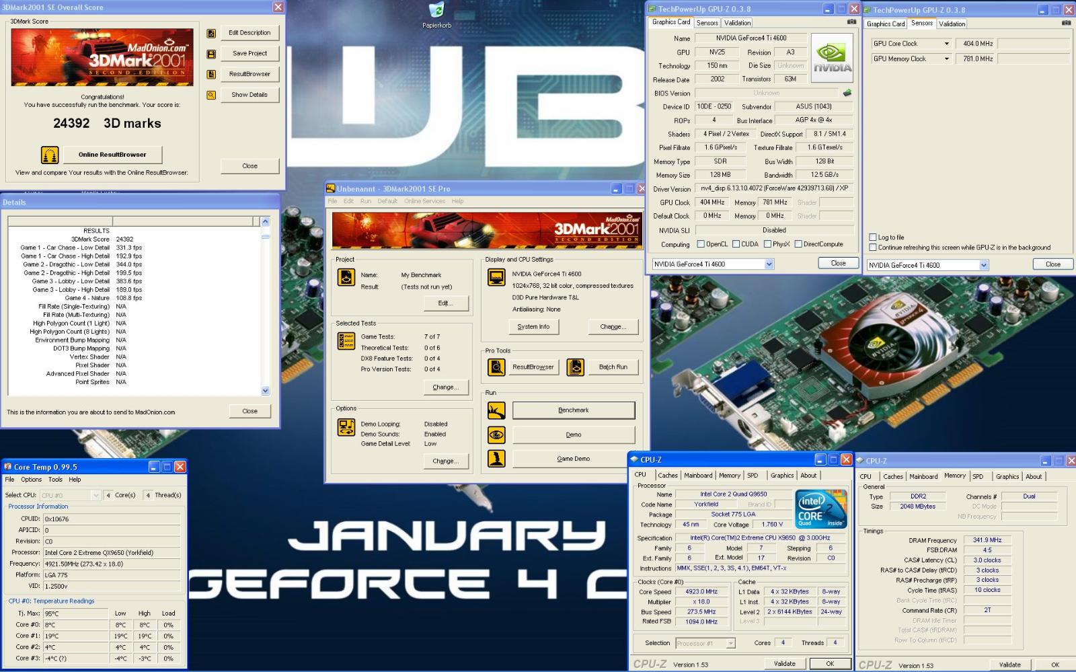The height and width of the screenshot is (672, 1076).
Task: Enable Continue refreshing in background checkbox
Action: [873, 248]
